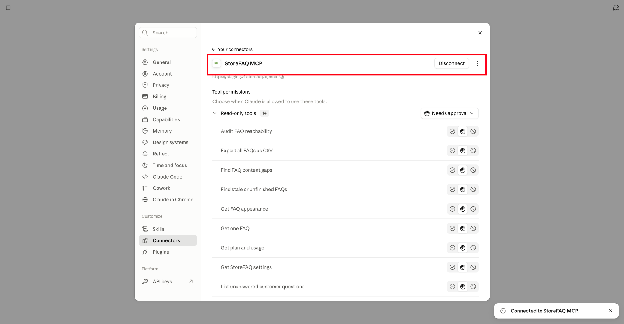624x324 pixels.
Task: Open Capabilities settings
Action: pyautogui.click(x=168, y=119)
